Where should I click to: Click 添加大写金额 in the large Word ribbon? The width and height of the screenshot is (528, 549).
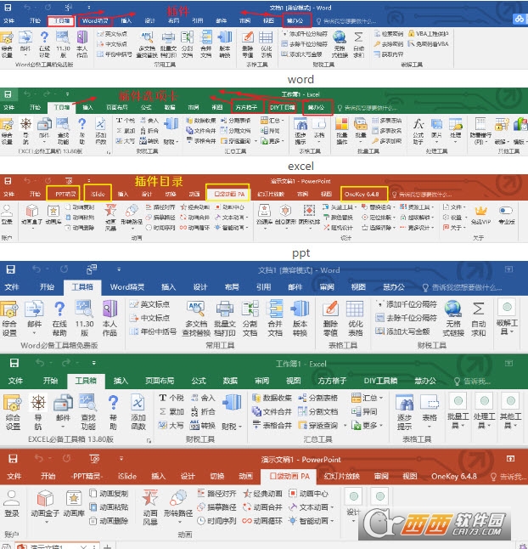[402, 331]
